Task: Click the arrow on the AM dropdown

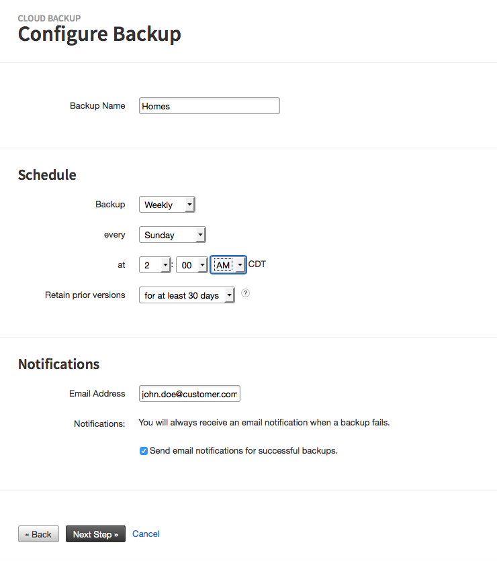Action: [240, 265]
